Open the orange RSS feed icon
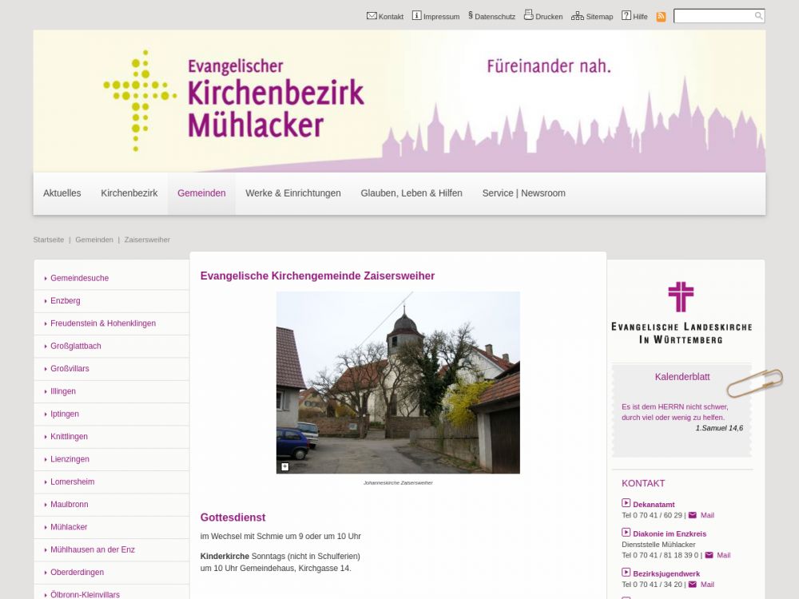Image resolution: width=799 pixels, height=599 pixels. click(661, 16)
